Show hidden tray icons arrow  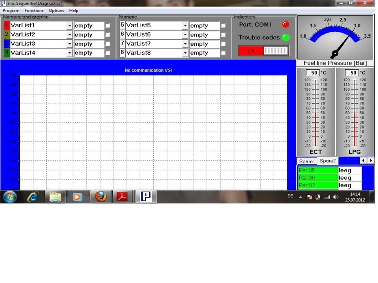point(301,197)
